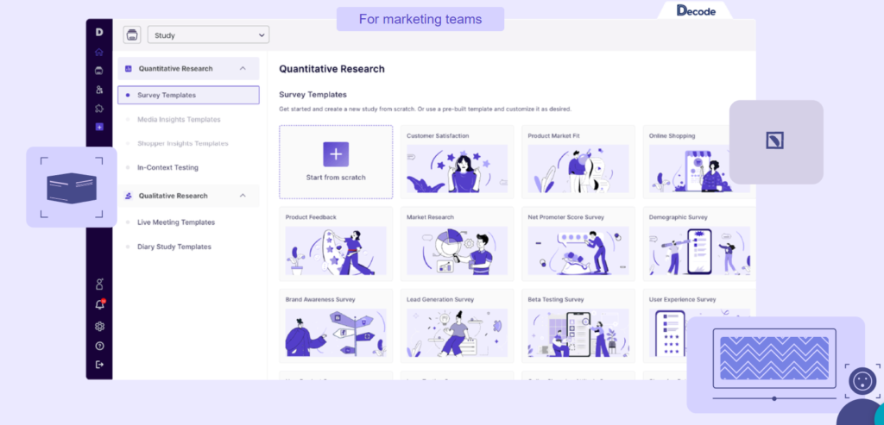Select Shopper Insights Templates
Image resolution: width=884 pixels, height=425 pixels.
pos(183,144)
